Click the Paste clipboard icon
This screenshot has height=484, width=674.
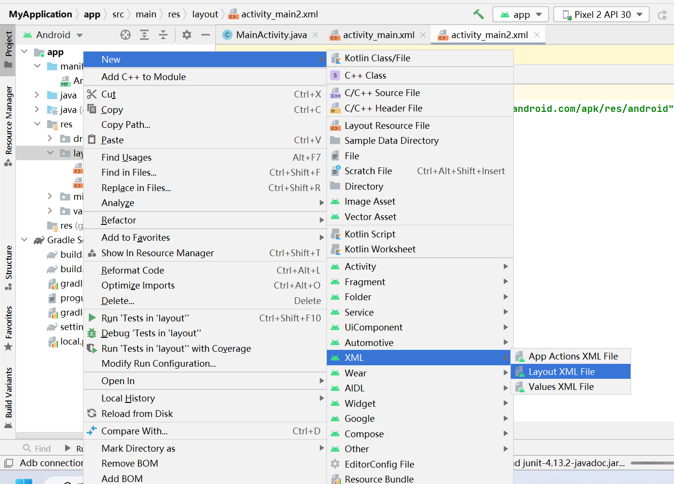pos(92,140)
